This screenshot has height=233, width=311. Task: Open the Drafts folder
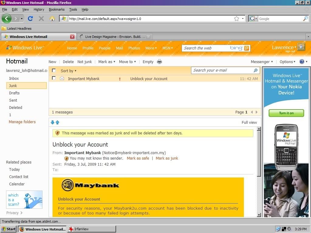(x=14, y=93)
